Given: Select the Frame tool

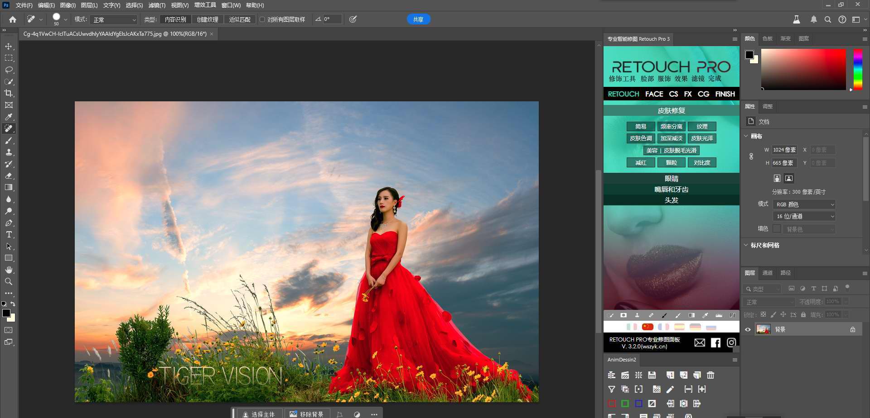Looking at the screenshot, I should click(9, 105).
